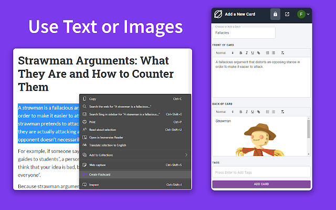This screenshot has width=336, height=210.
Task: Click the word Strawman in the Back of Card editor
Action: coord(223,121)
